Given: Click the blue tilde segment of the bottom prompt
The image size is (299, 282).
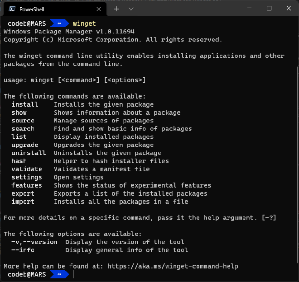Looking at the screenshot, I should point(58,274).
